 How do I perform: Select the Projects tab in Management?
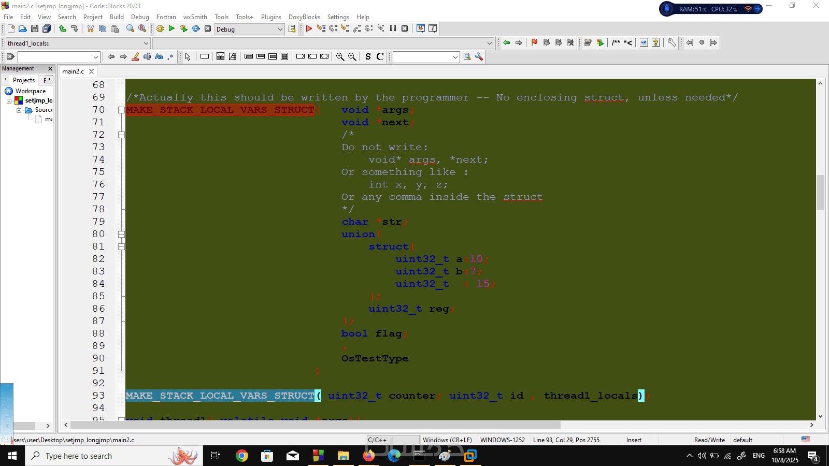(x=24, y=80)
